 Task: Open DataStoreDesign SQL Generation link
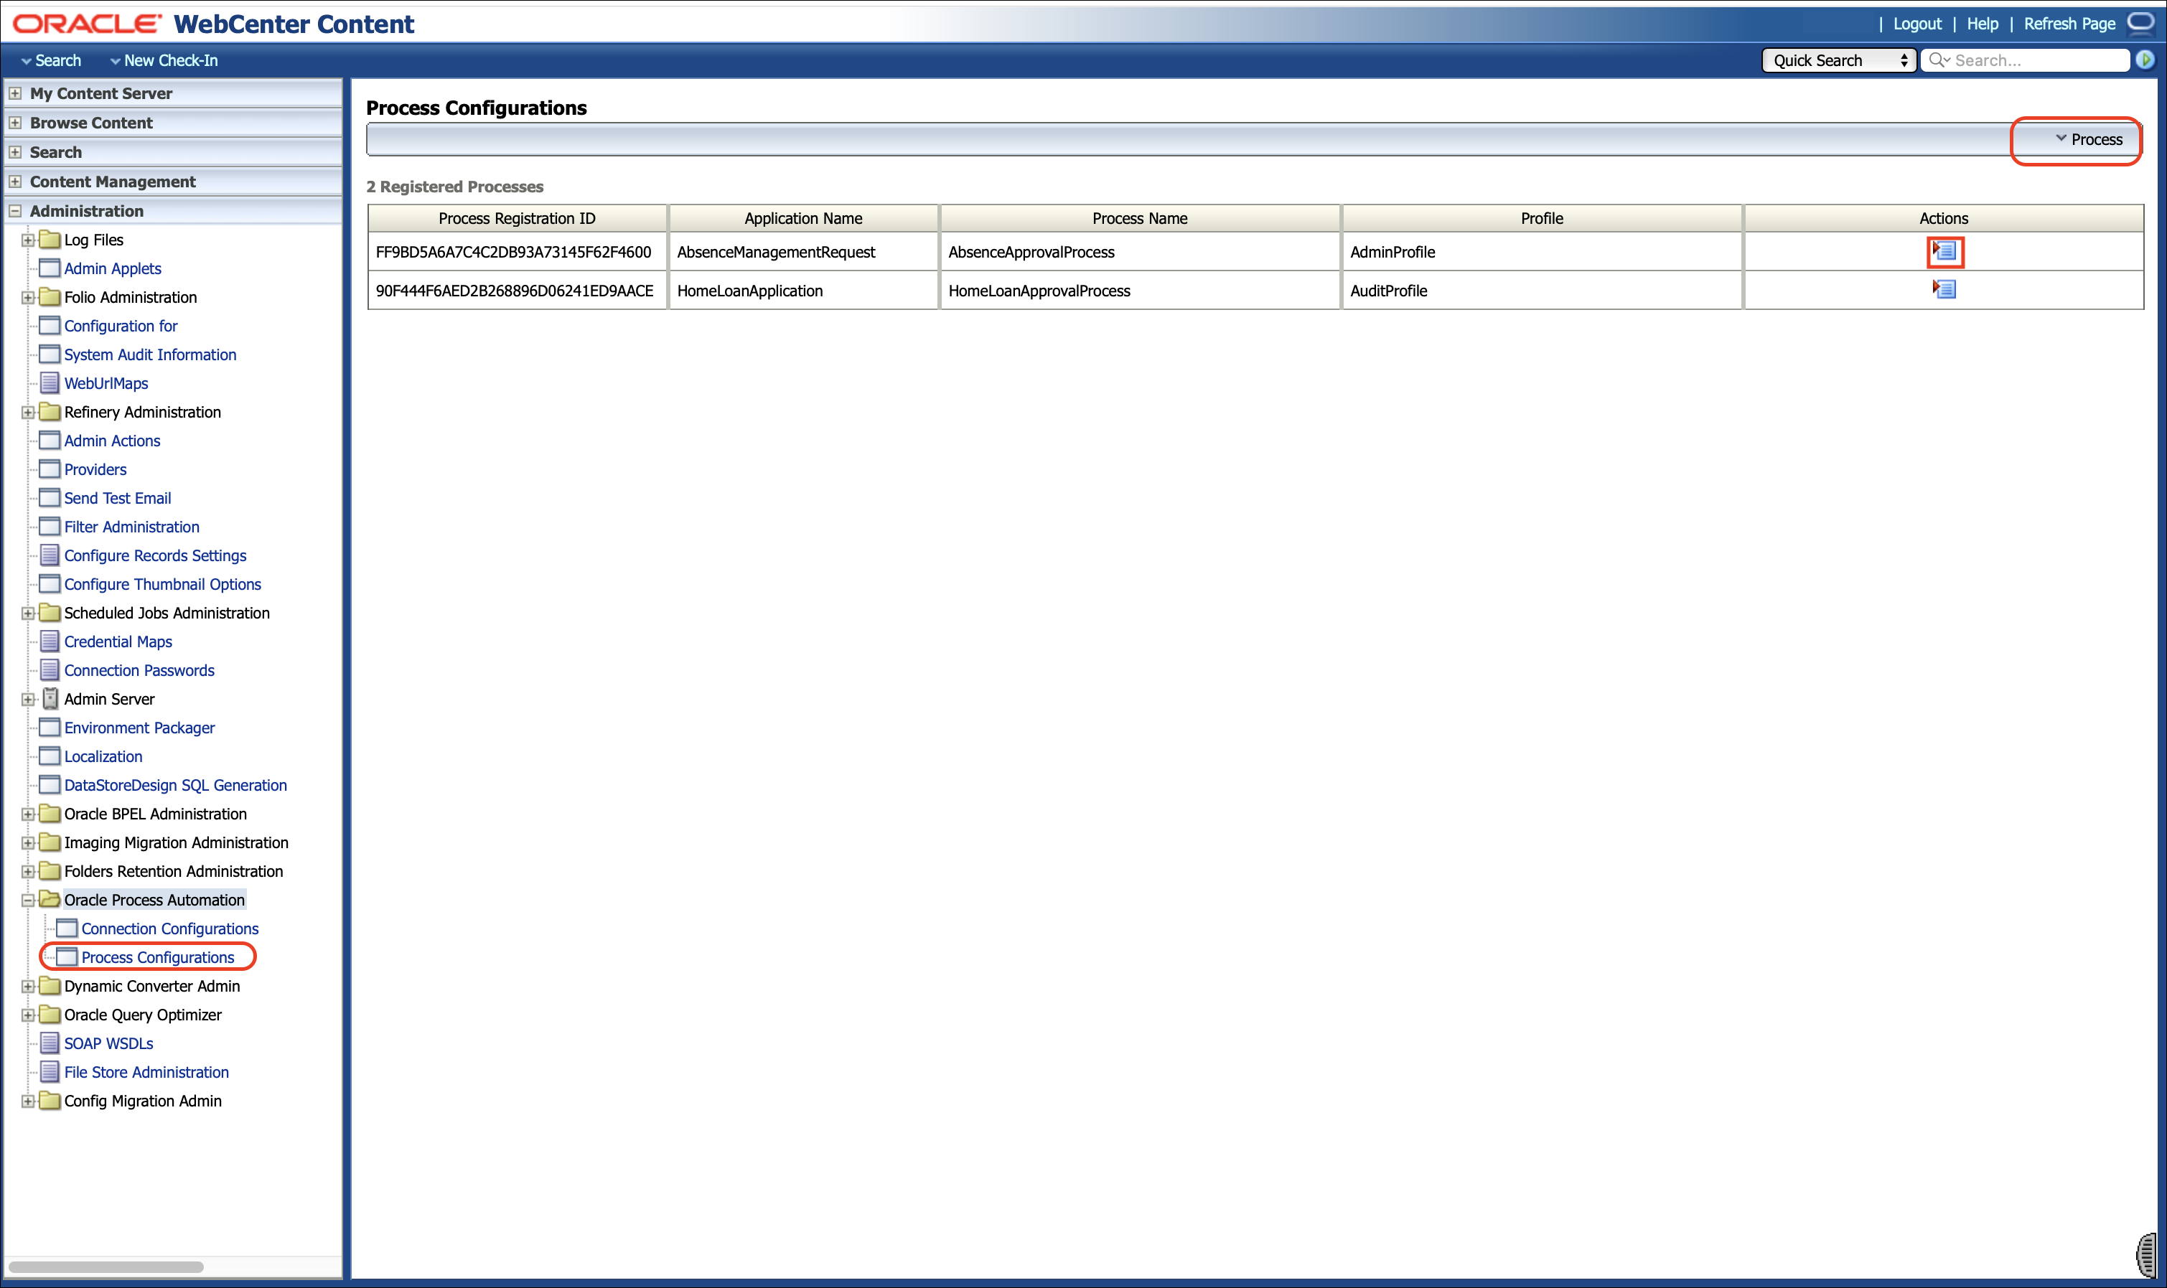[x=175, y=784]
